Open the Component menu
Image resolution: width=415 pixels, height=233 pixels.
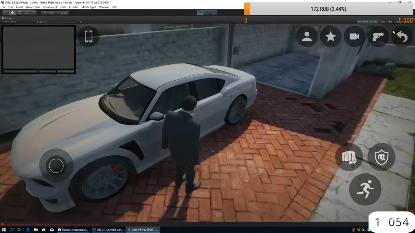[50, 7]
